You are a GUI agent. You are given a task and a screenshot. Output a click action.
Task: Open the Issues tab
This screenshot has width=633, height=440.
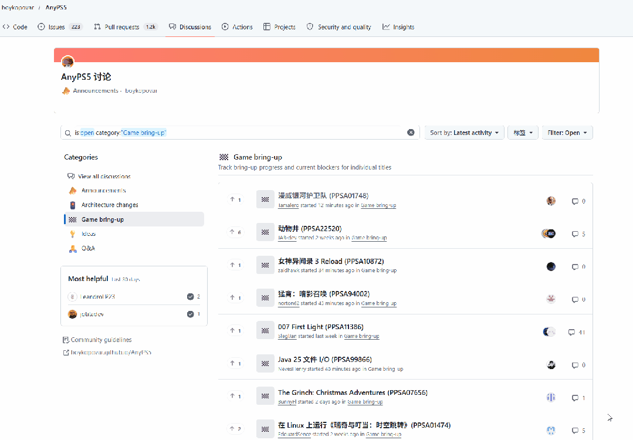tap(60, 27)
